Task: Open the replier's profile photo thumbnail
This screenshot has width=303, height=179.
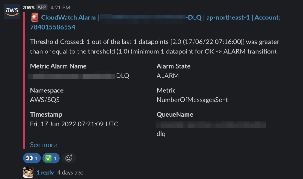Action: coord(28,172)
